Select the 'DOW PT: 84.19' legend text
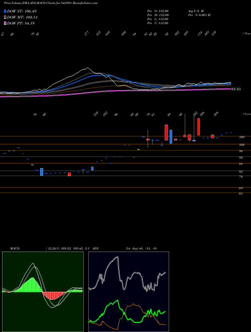The image size is (251, 332). [21, 23]
